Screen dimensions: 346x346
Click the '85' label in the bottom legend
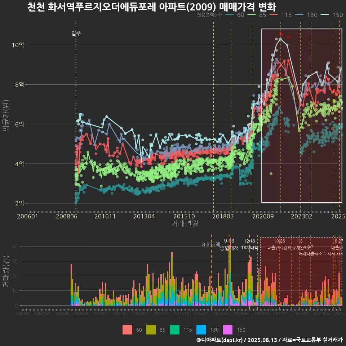coord(163,330)
